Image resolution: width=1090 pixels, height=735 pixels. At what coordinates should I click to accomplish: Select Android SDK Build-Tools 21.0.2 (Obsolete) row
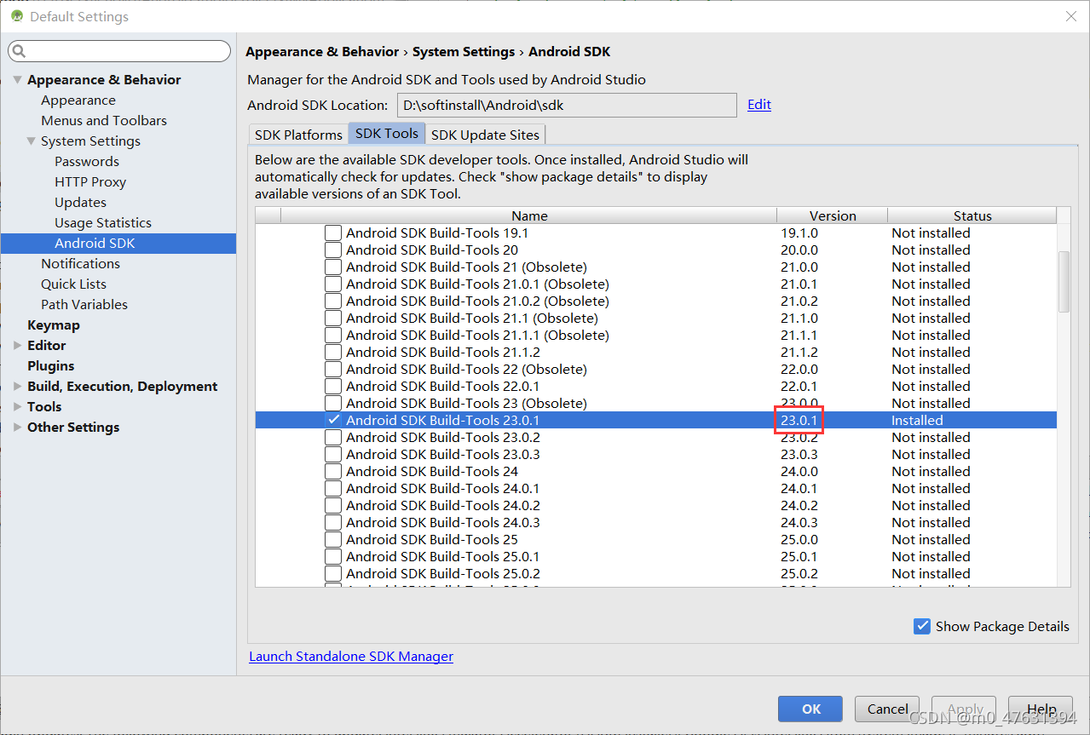[x=656, y=301]
